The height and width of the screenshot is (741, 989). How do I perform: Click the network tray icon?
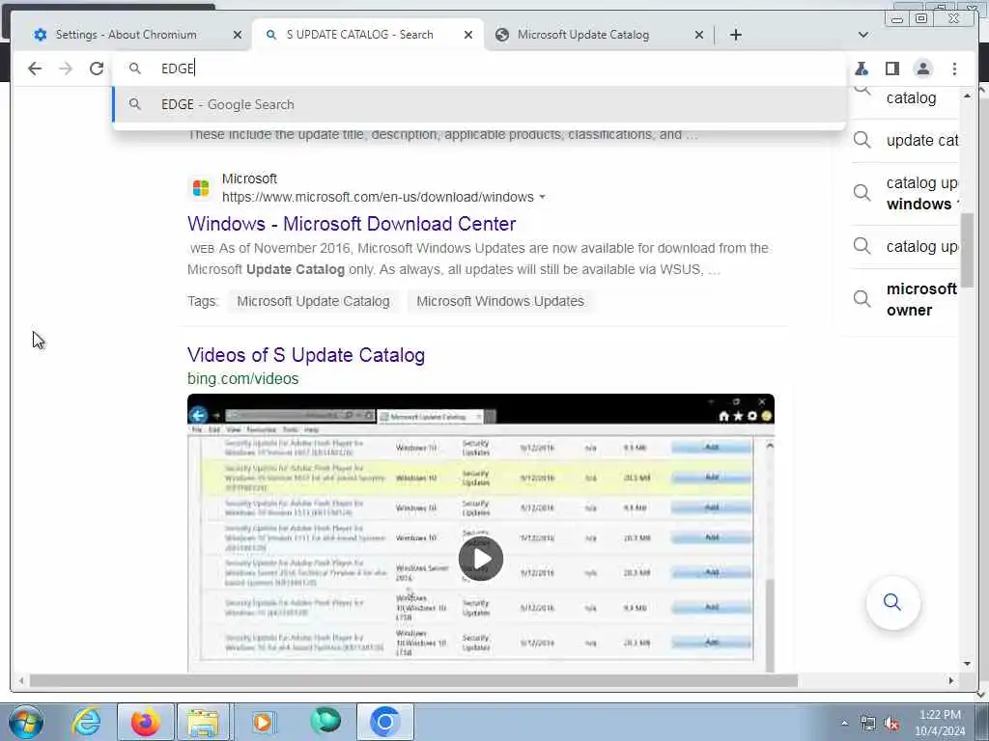tap(868, 724)
